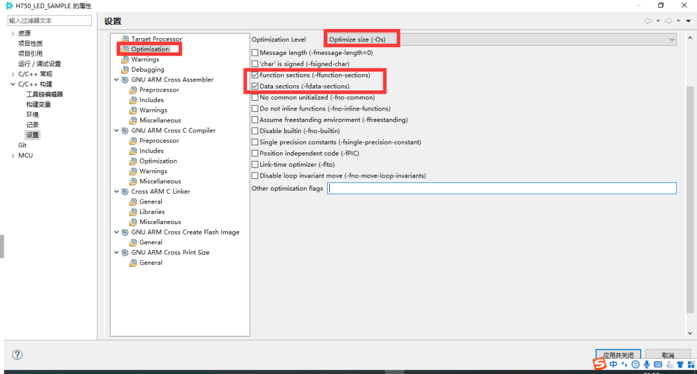Viewport: 697px width, 374px height.
Task: Open Optimization under GNU ARM Cross C Compiler
Action: (x=158, y=161)
